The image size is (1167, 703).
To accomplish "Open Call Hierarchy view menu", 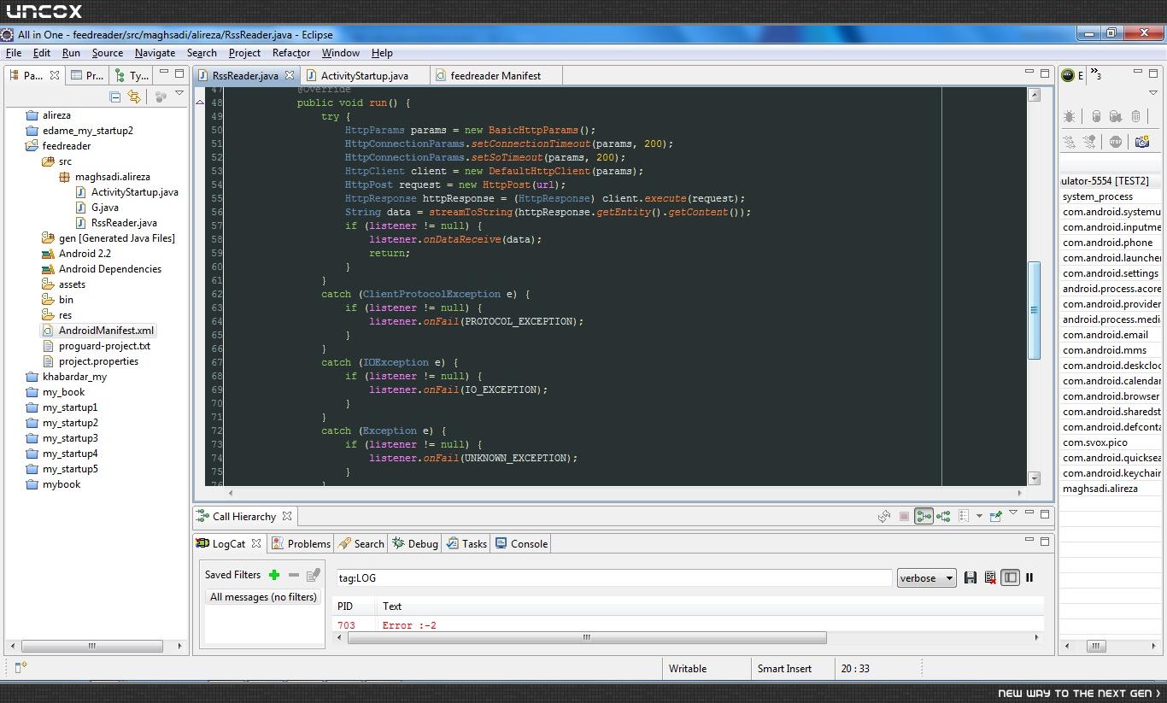I will tap(1013, 513).
